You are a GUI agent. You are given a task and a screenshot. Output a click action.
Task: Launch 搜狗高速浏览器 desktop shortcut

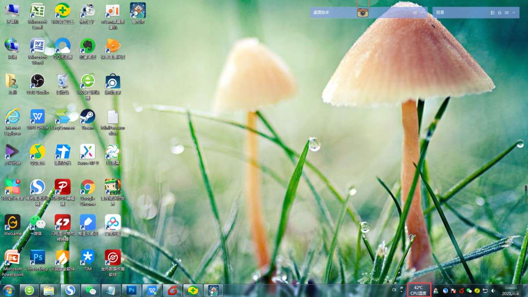tap(37, 193)
